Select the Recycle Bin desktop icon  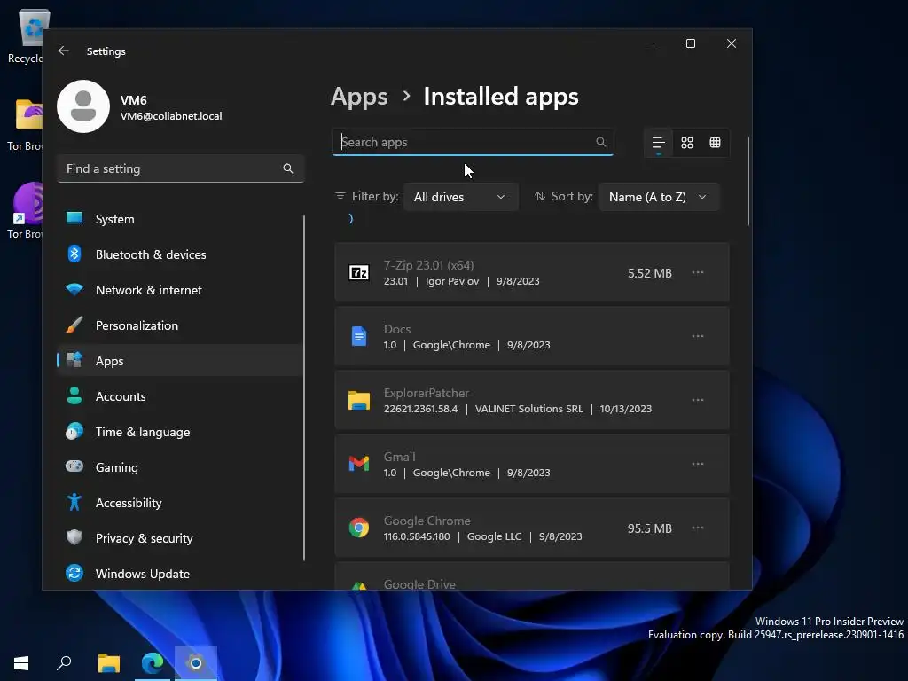(26, 35)
